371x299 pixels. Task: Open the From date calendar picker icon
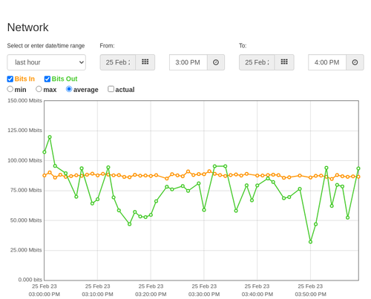tap(145, 62)
